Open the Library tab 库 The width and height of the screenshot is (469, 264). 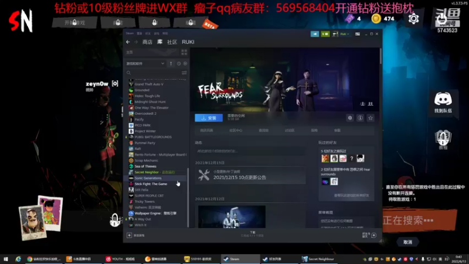pos(160,42)
